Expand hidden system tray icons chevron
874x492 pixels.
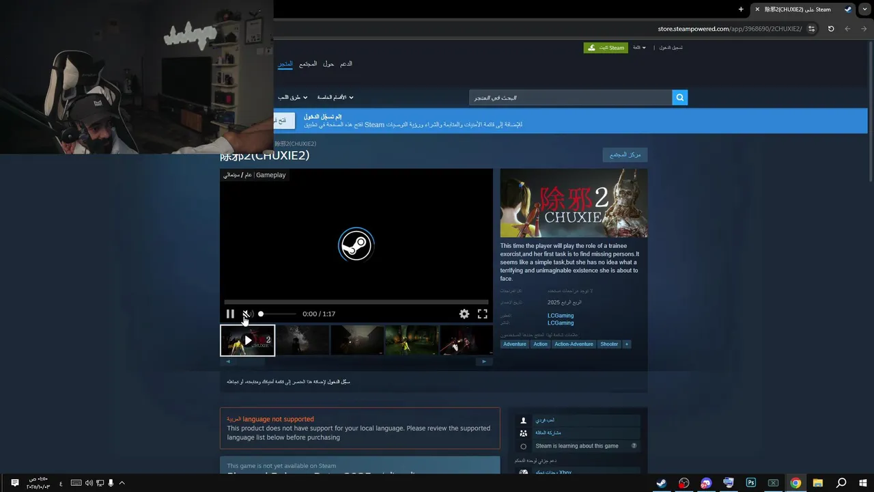click(122, 483)
